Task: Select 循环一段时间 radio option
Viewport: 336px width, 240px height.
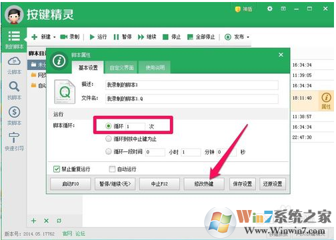Action: point(108,151)
